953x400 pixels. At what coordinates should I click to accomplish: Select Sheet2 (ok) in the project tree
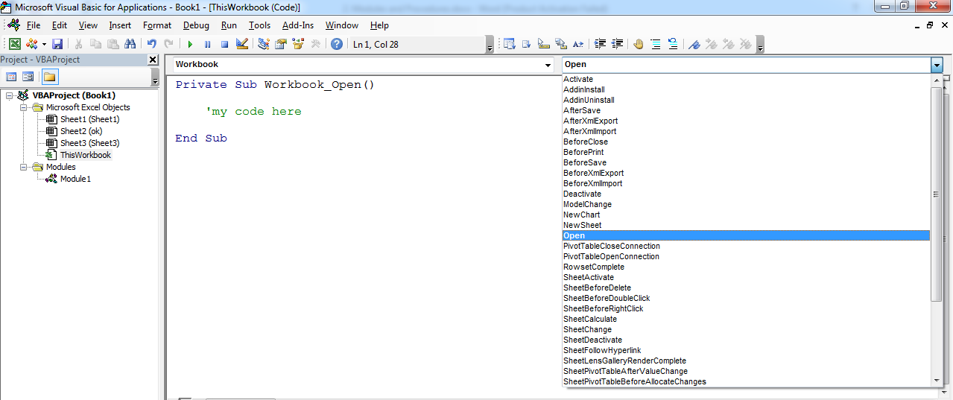(81, 131)
